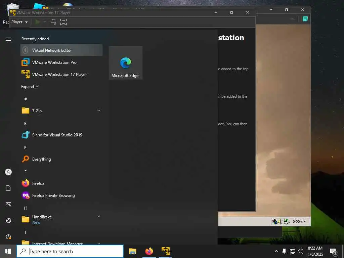Click Send Ctrl+Alt+Del toolbar icon
Viewport: 344px width, 258px height.
pos(53,22)
